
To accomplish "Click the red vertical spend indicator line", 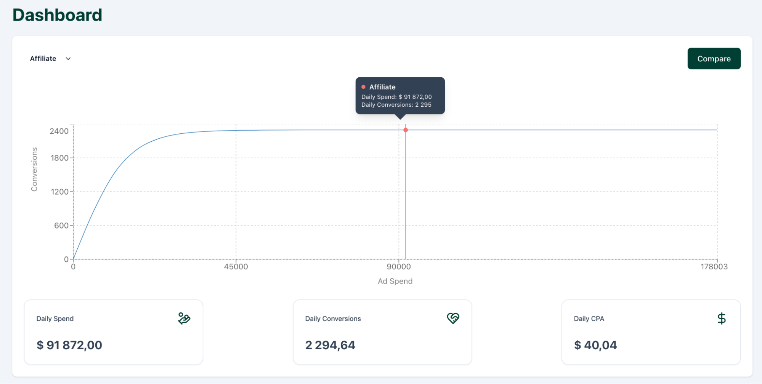I will click(x=406, y=198).
